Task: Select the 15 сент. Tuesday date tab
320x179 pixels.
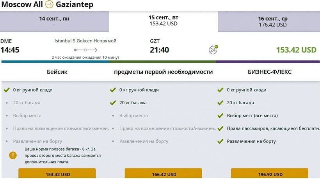Action: [163, 21]
